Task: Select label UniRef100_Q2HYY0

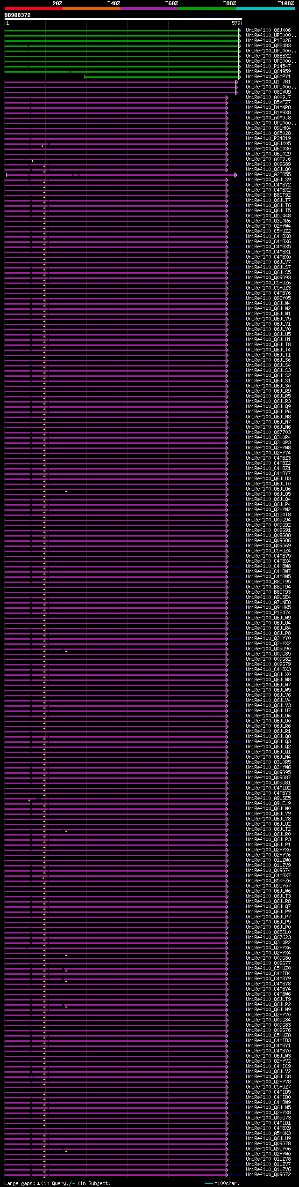Action: pyautogui.click(x=268, y=639)
